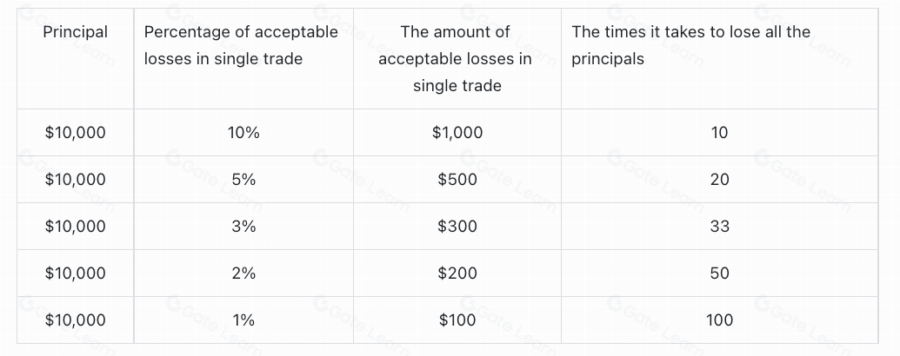Select the 3% loss percentage cell

(243, 227)
